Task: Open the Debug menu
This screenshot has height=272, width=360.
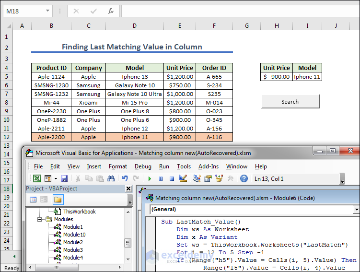Action: (x=143, y=166)
